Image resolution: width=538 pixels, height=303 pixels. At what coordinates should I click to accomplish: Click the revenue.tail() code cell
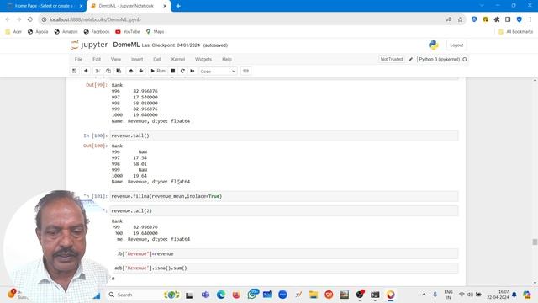point(284,136)
